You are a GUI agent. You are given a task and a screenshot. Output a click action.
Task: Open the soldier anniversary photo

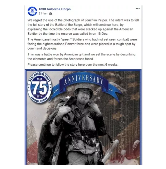83,117
